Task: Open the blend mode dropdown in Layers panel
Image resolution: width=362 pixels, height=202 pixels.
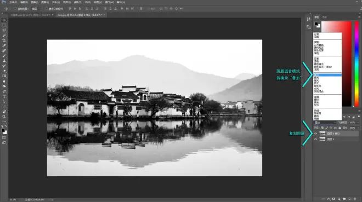Action: click(325, 123)
